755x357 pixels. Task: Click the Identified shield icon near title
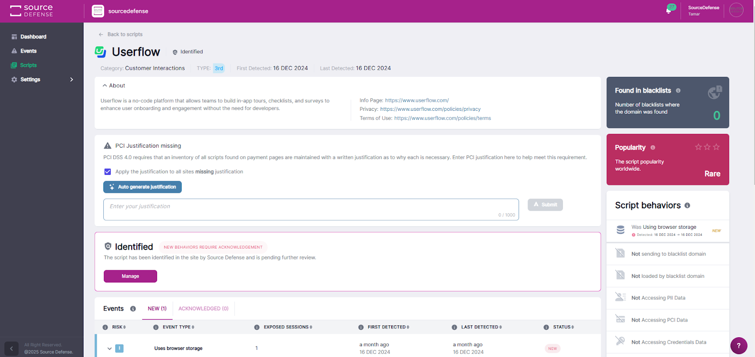coord(175,52)
